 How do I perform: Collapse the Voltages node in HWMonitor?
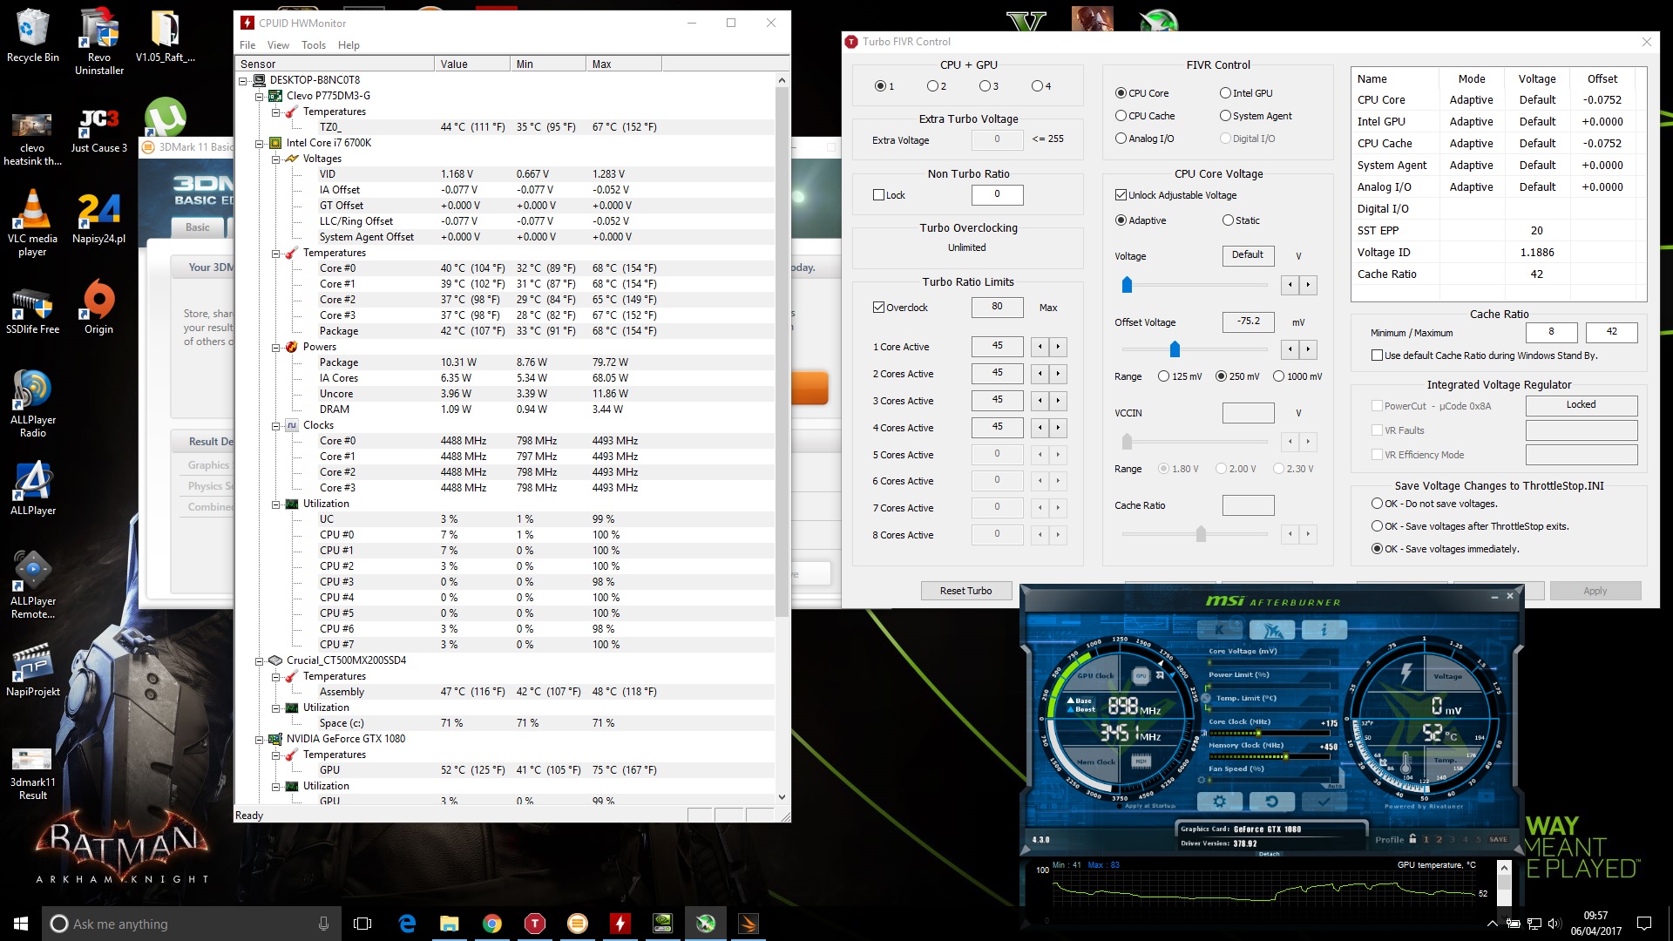point(275,159)
